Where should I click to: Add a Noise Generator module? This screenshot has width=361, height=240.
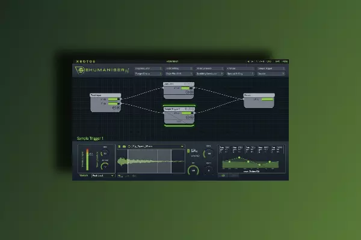209,68
